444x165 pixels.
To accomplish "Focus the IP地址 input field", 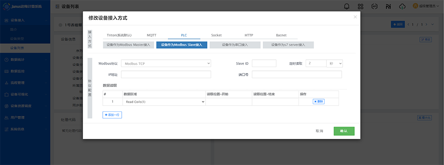I will pyautogui.click(x=166, y=74).
